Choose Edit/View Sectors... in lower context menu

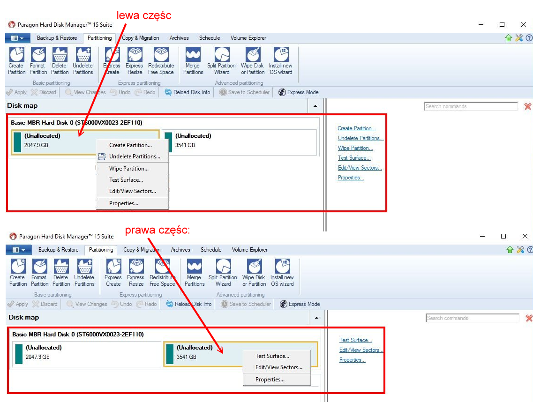277,367
